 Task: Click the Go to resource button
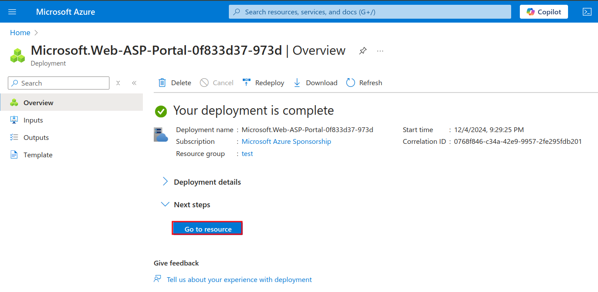pos(208,229)
